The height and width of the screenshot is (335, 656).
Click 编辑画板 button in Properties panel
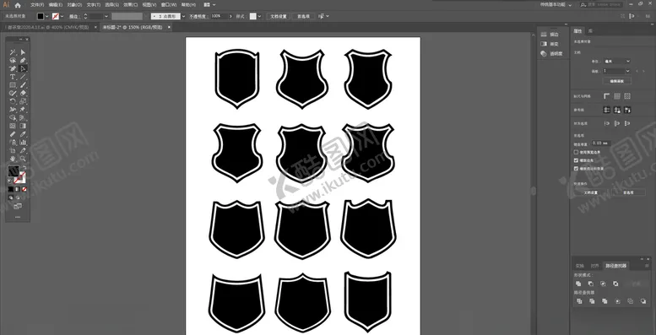coord(616,81)
